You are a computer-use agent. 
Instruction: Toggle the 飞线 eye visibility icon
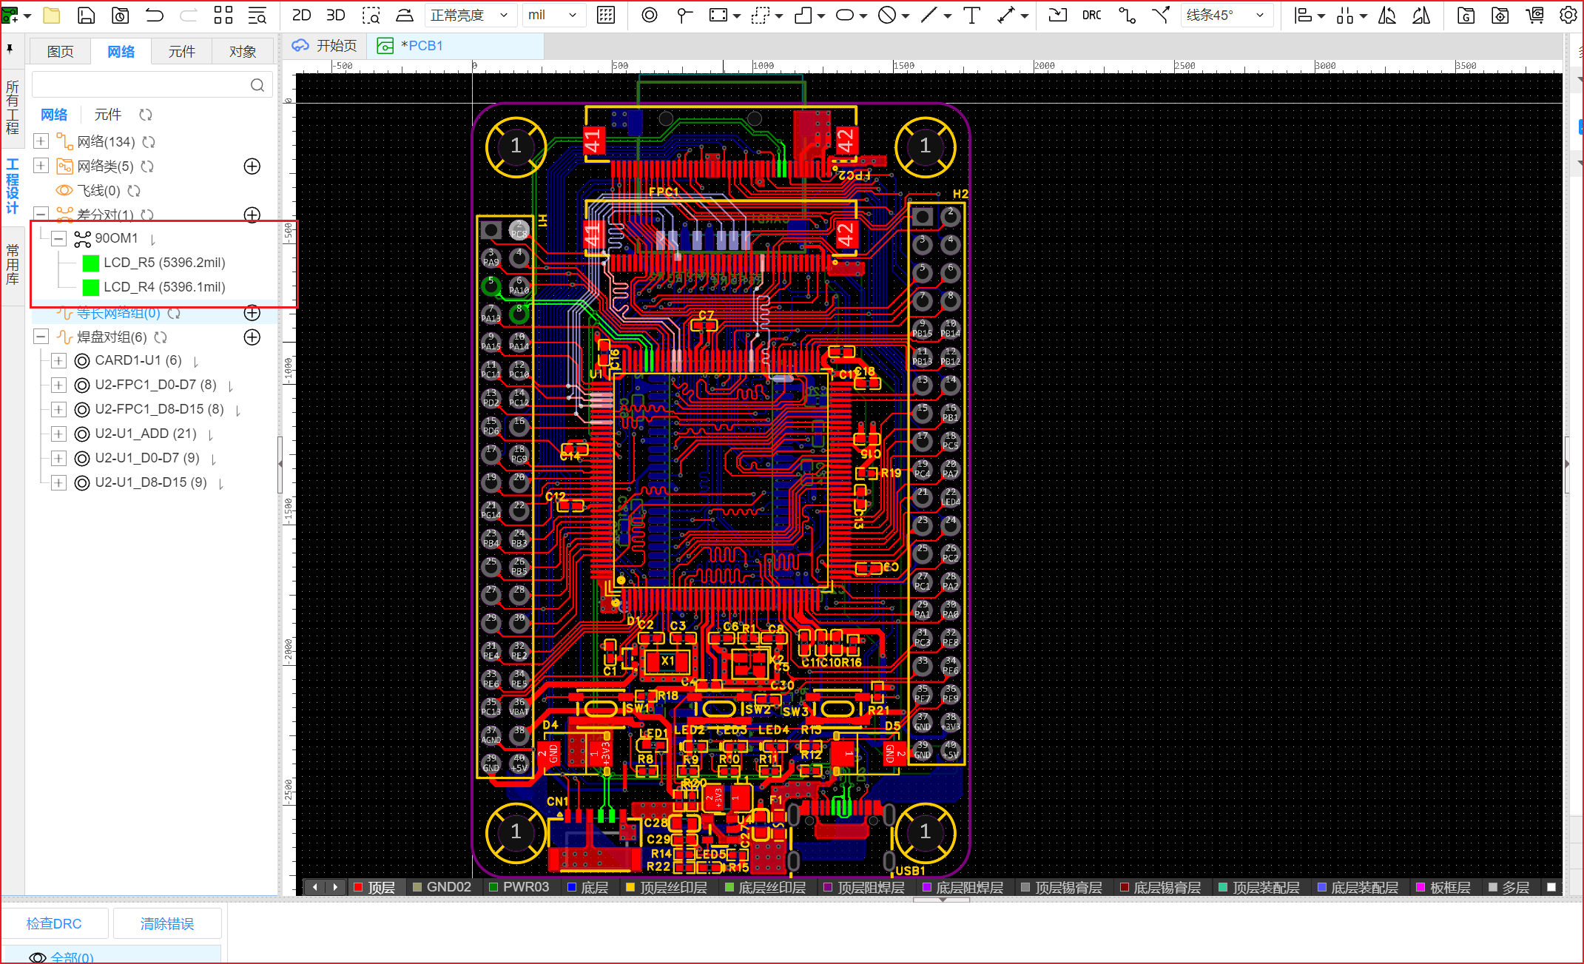(x=64, y=191)
